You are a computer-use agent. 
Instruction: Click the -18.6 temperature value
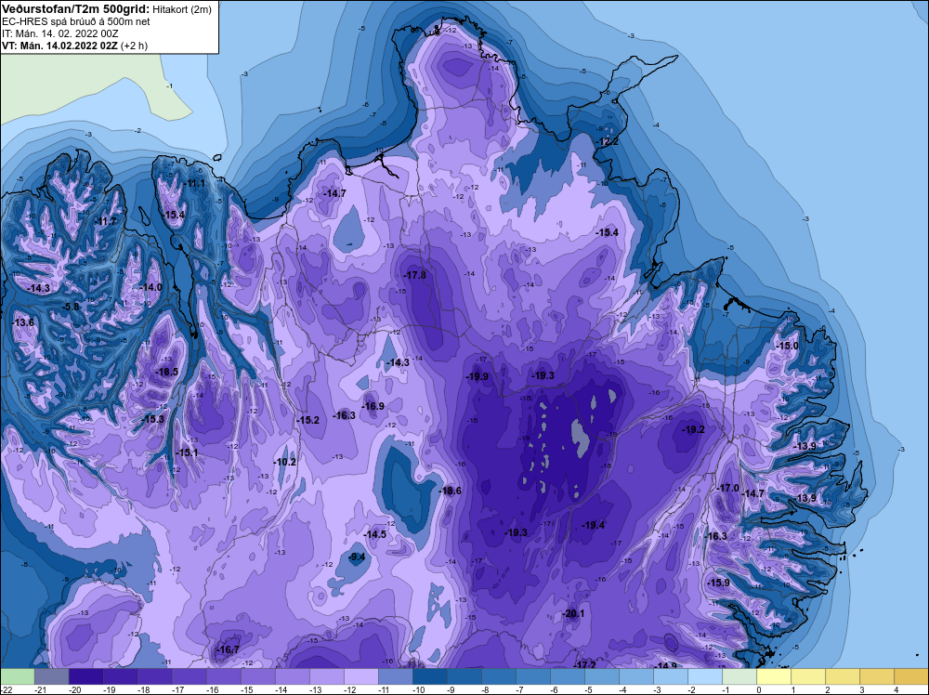point(451,491)
